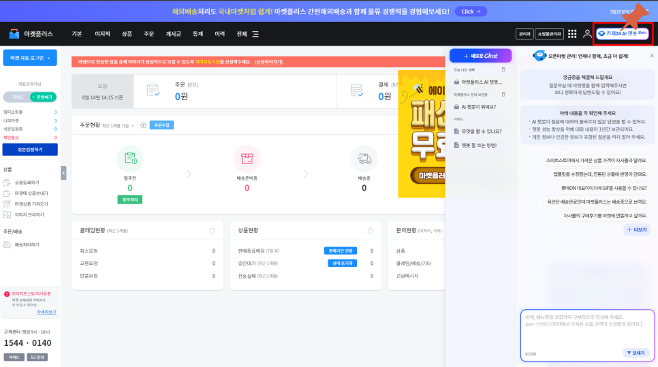This screenshot has height=367, width=658.
Task: Click the 마켓플러스 logo icon
Action: (x=14, y=34)
